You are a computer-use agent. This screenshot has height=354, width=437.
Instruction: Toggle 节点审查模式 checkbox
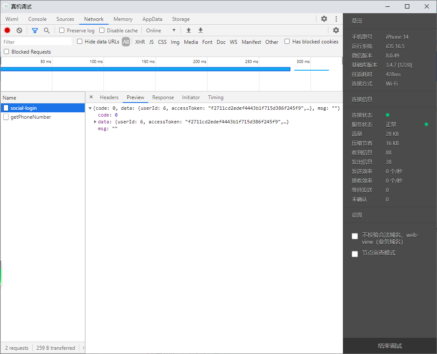click(355, 254)
